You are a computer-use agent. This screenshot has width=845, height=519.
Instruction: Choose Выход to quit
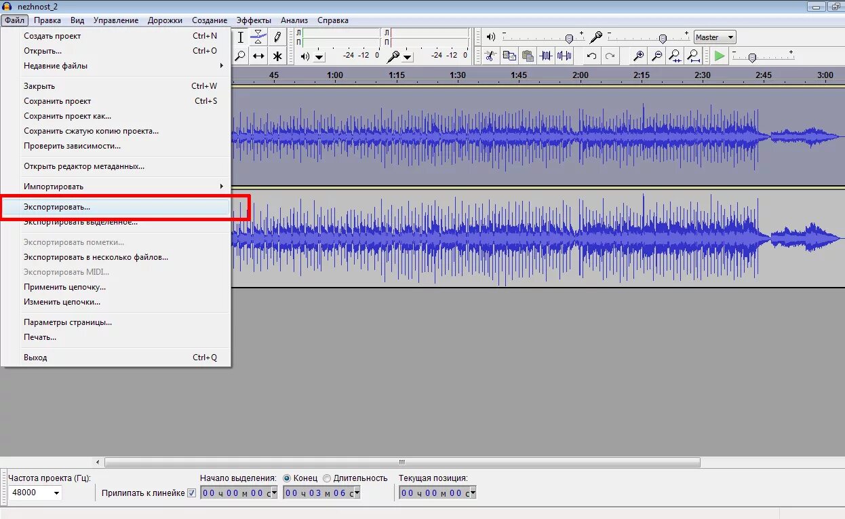click(x=116, y=358)
